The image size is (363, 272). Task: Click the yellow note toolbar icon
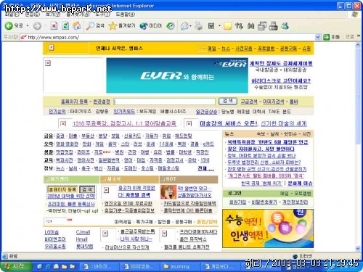click(x=227, y=26)
